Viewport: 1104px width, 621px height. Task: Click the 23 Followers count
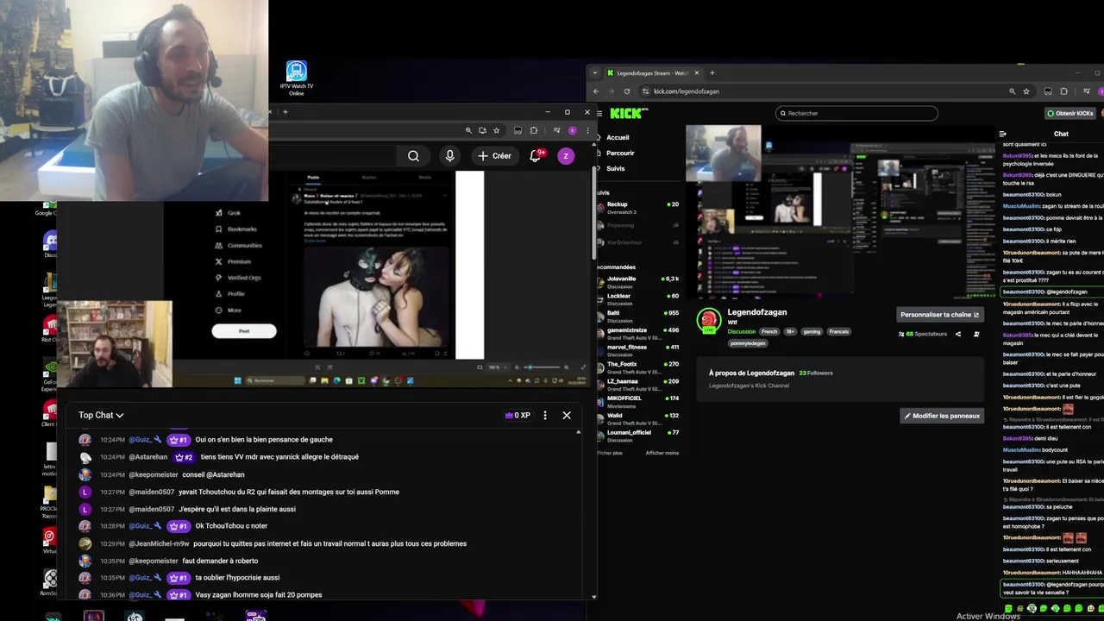[815, 373]
